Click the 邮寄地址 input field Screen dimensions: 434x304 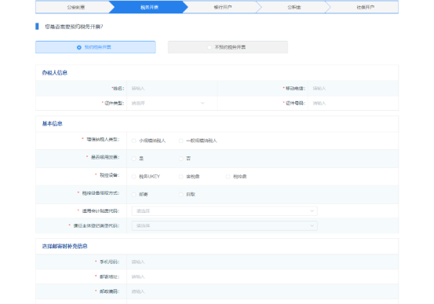coord(262,277)
